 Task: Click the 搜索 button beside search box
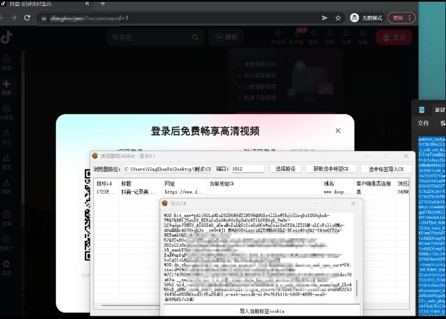point(226,38)
